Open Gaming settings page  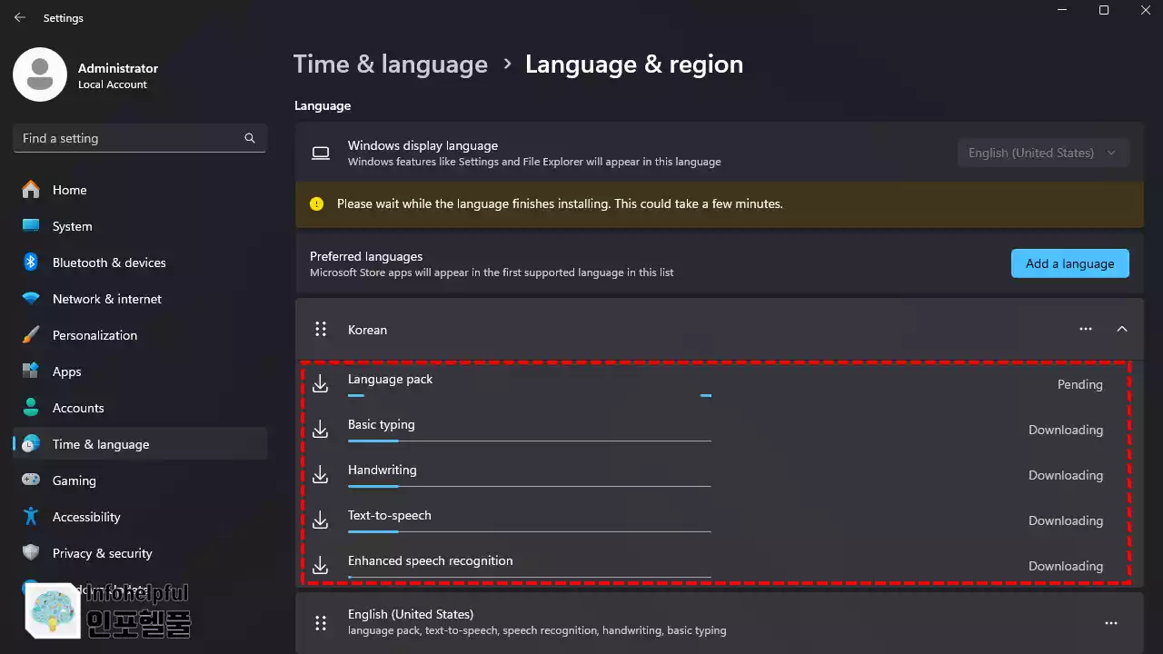140,481
